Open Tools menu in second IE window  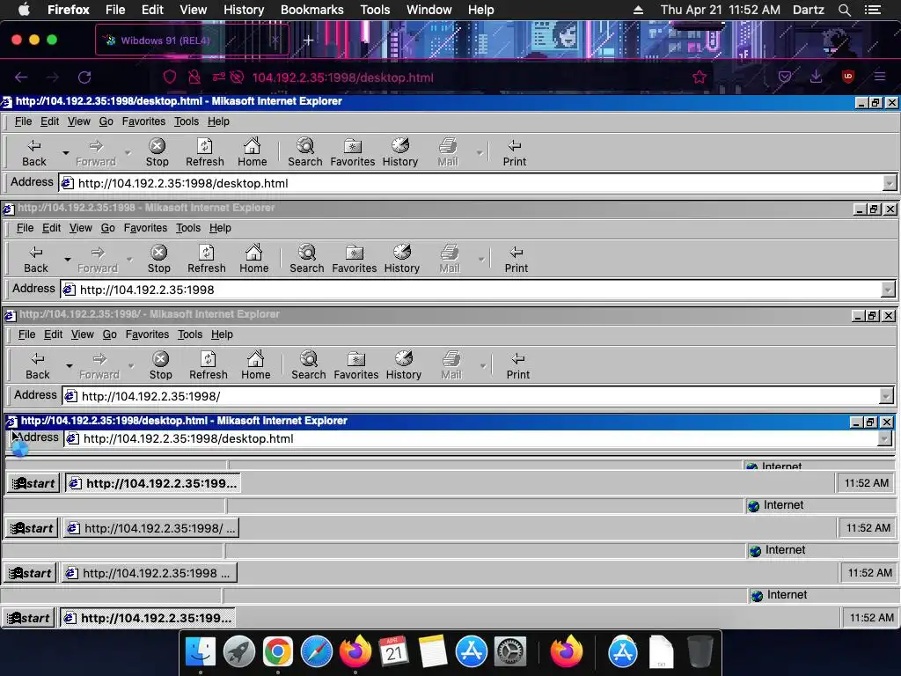coord(188,228)
